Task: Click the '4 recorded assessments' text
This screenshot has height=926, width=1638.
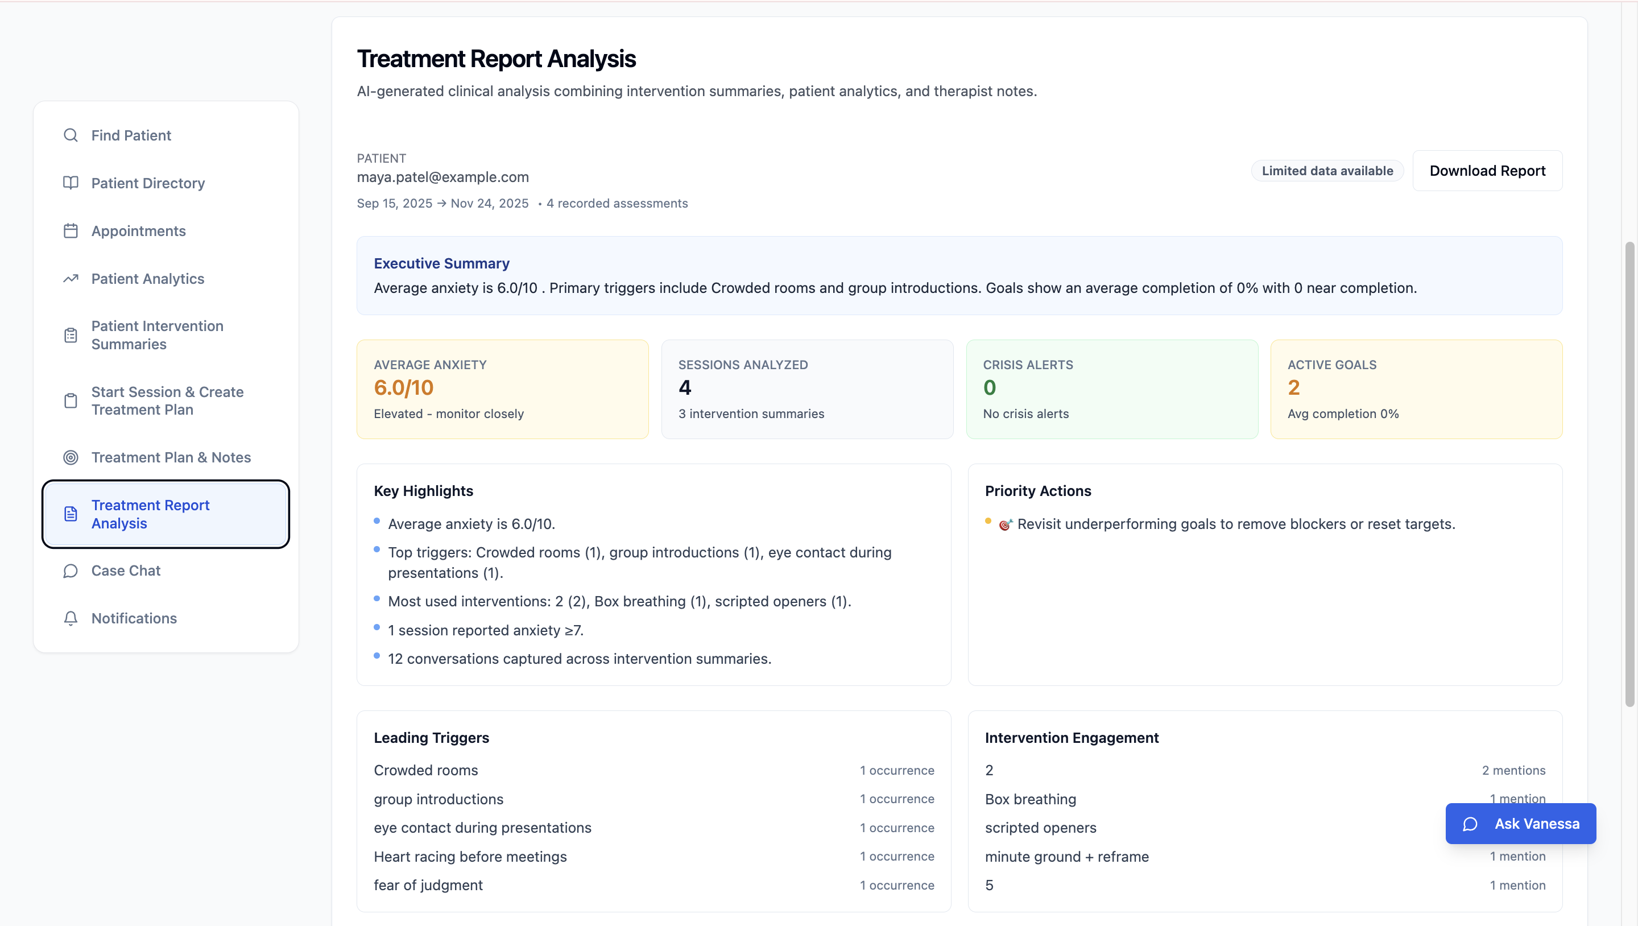Action: click(617, 204)
